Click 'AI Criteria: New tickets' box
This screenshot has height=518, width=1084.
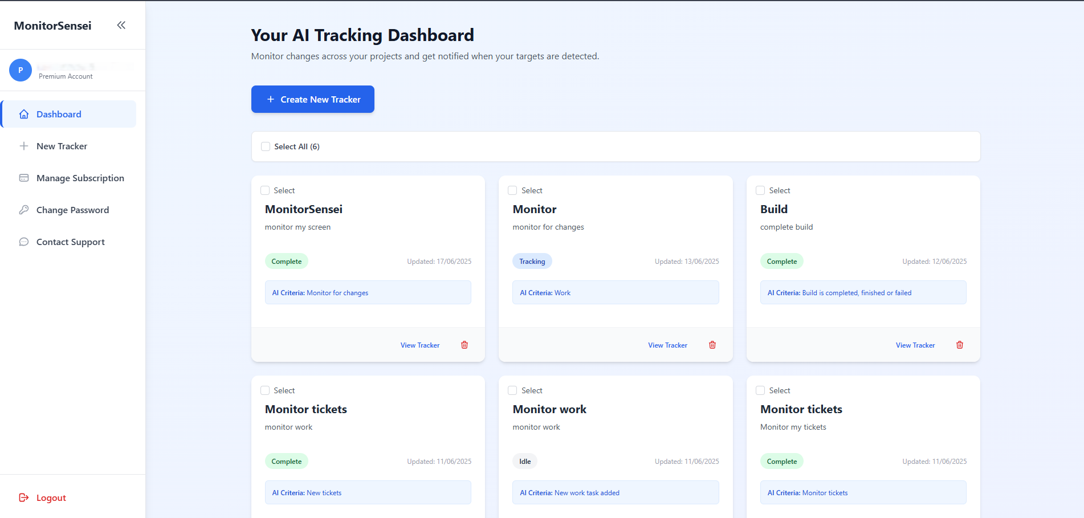368,492
